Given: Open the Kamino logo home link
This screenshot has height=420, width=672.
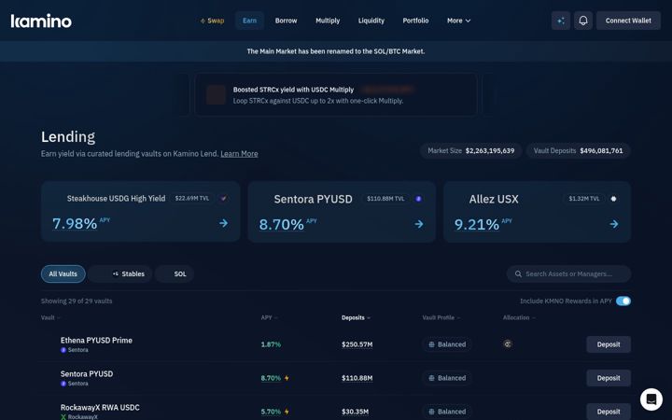Looking at the screenshot, I should click(41, 21).
